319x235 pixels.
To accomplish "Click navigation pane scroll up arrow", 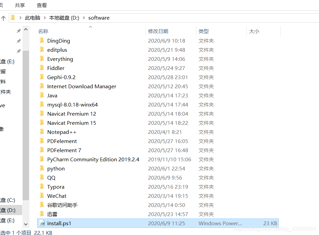I will pos(26,29).
